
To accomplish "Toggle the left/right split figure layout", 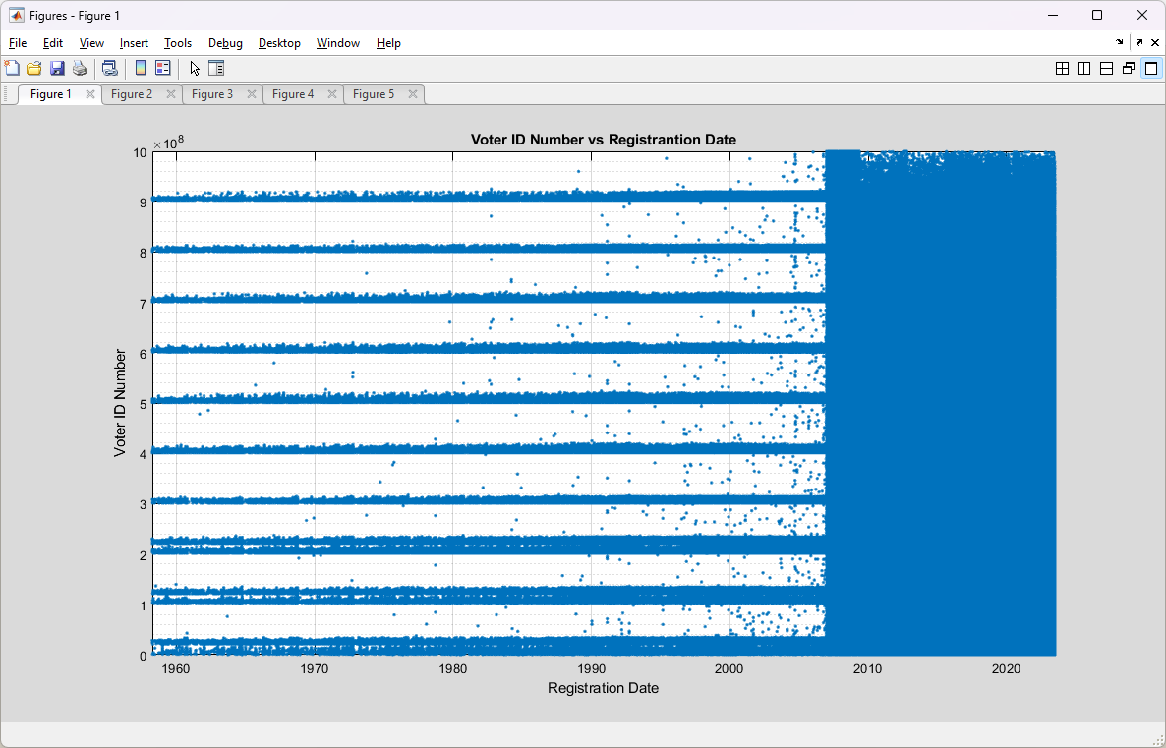I will click(x=1083, y=69).
